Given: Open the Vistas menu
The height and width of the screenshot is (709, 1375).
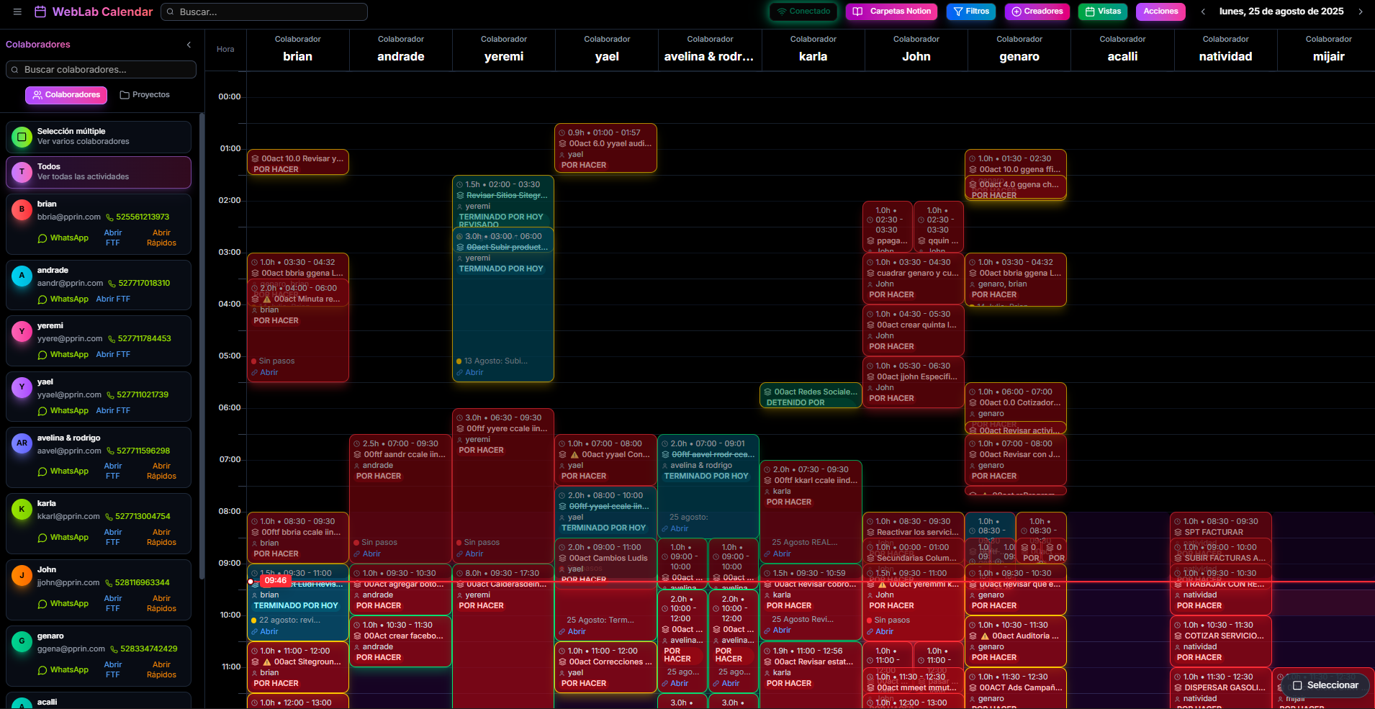Looking at the screenshot, I should [1103, 12].
